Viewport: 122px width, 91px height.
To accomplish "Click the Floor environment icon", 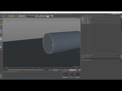I will 48,16.
